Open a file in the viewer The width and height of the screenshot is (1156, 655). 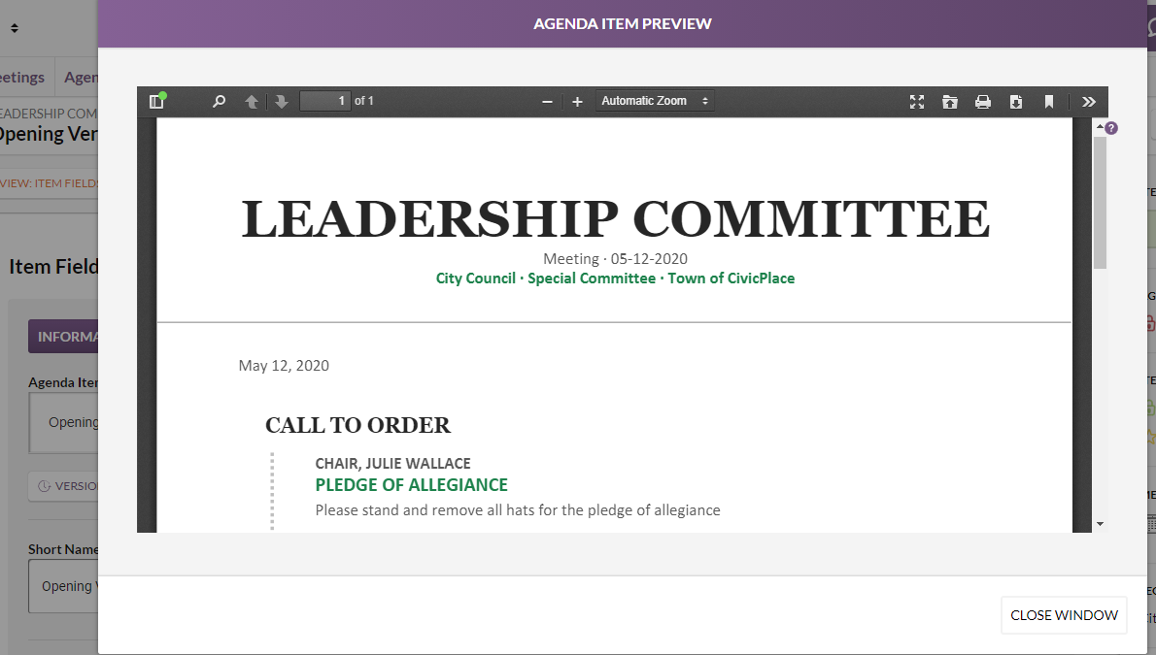pyautogui.click(x=950, y=102)
